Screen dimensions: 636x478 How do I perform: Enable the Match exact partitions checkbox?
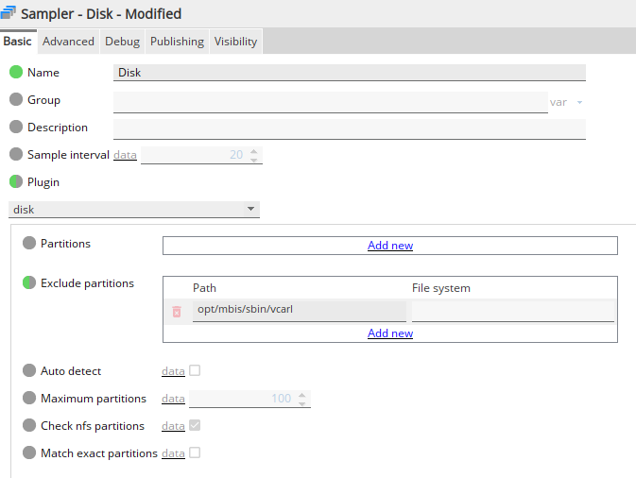pos(195,453)
